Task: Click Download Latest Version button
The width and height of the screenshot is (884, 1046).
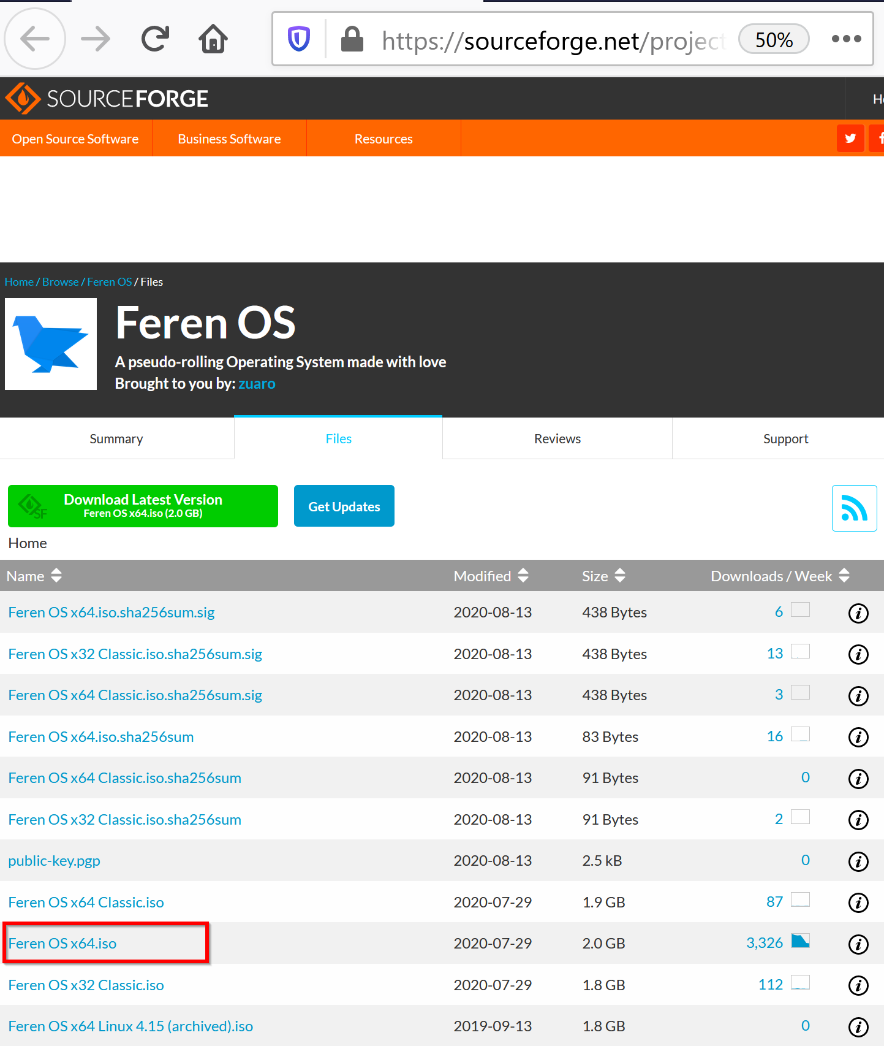Action: click(x=143, y=506)
